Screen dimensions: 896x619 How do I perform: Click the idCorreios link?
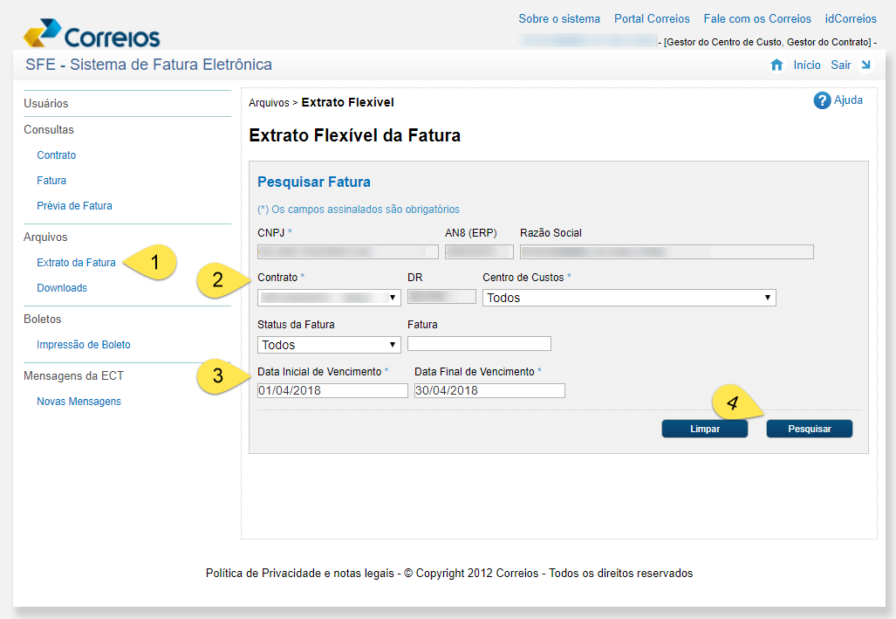pos(851,19)
